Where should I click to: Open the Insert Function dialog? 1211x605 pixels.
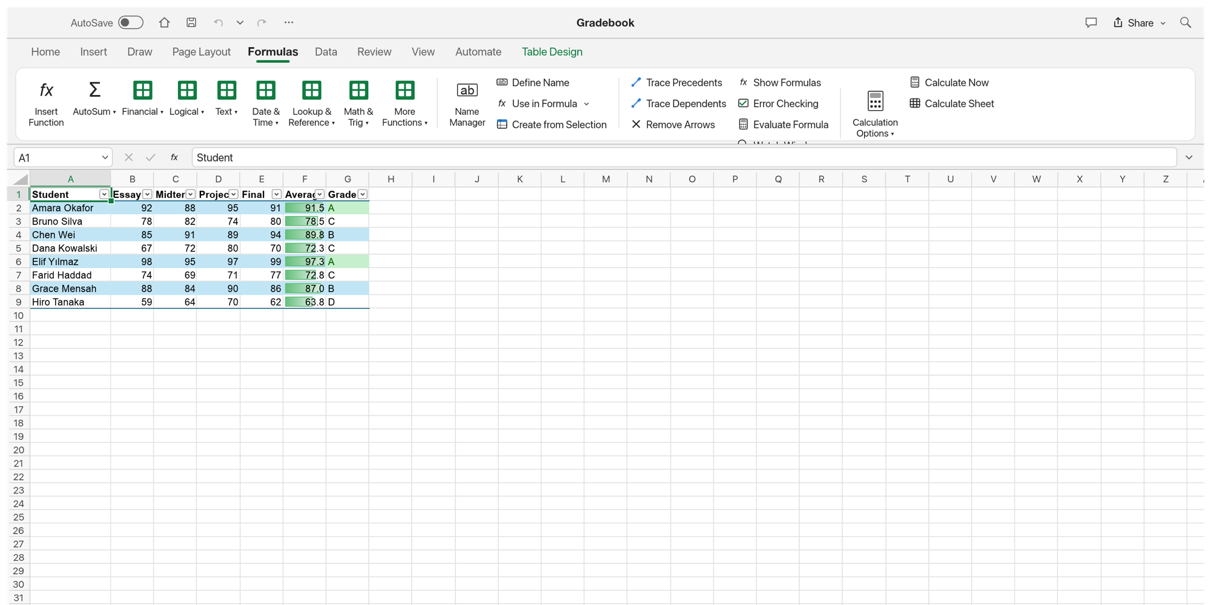[x=46, y=103]
